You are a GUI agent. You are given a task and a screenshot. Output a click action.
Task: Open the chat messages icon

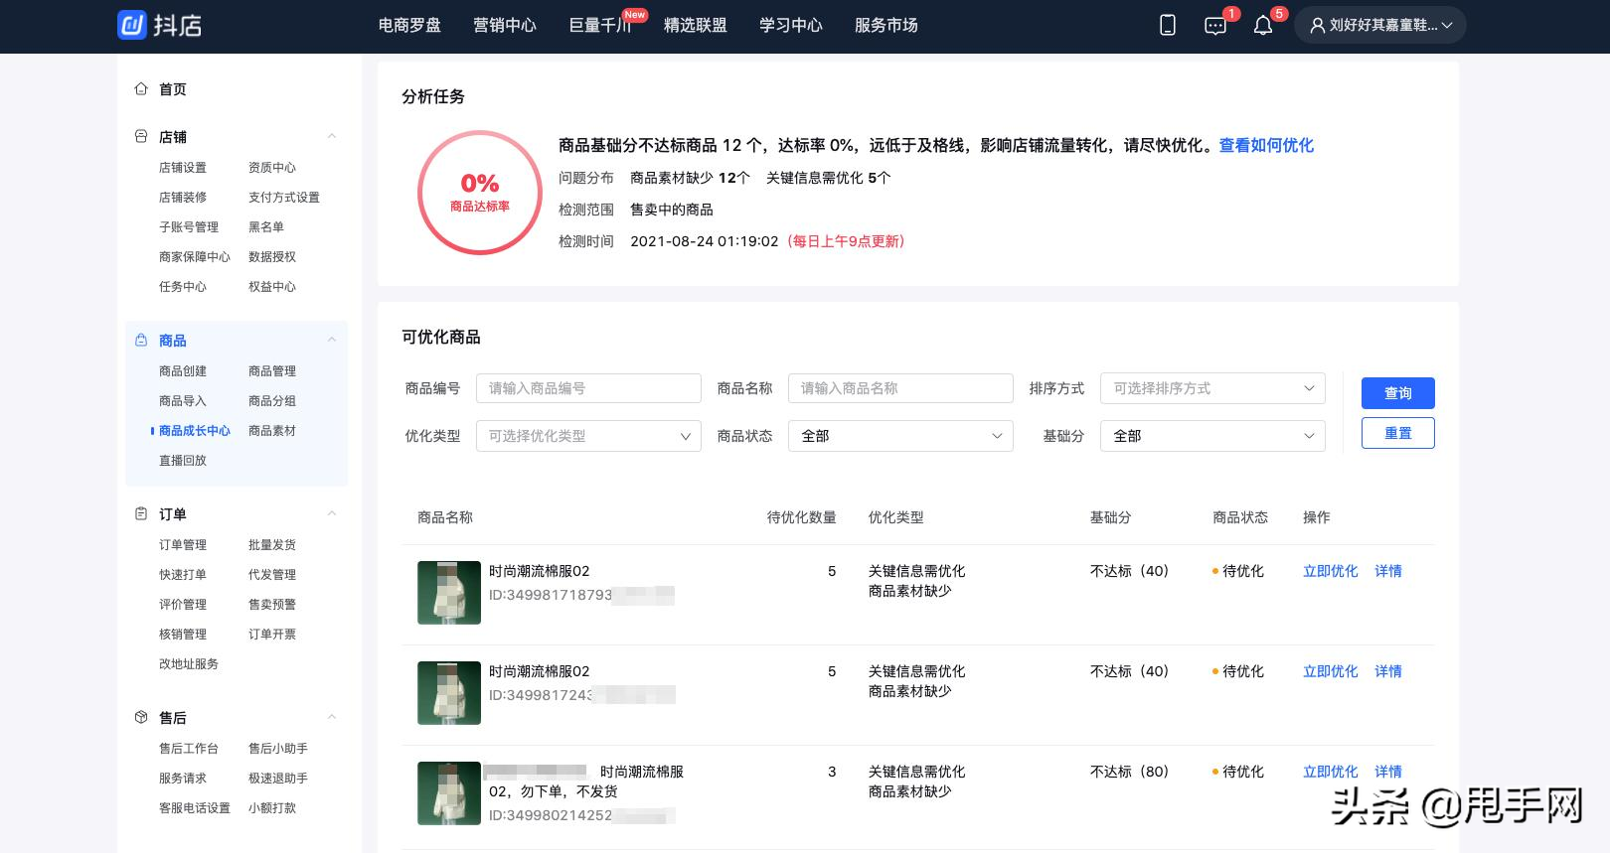1215,27
